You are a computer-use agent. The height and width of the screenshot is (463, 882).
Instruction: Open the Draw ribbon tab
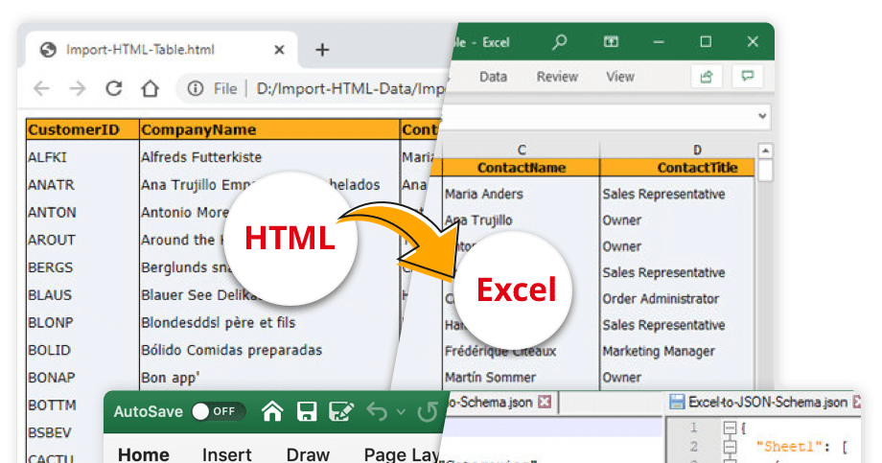(308, 454)
